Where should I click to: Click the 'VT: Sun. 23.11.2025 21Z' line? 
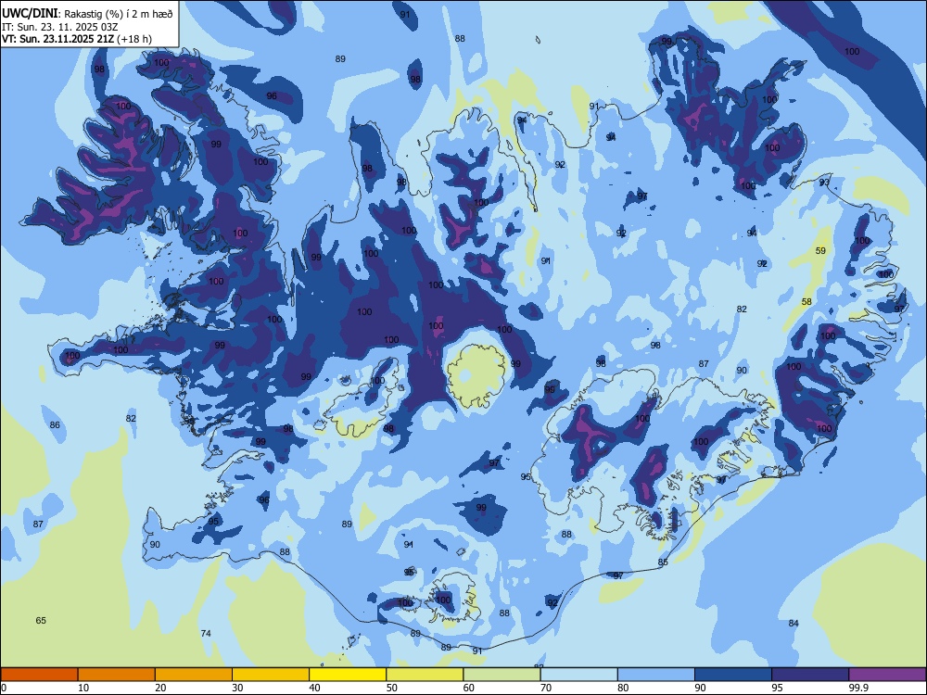pyautogui.click(x=57, y=39)
